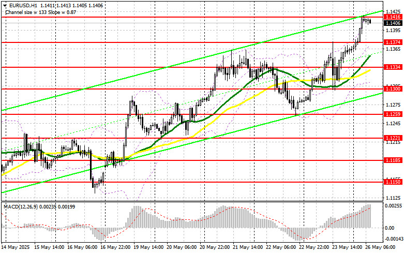This screenshot has width=404, height=253.
Task: Click the 19 May 14:00 time label
Action: point(148,247)
